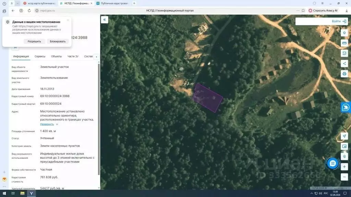Click cadastral number 69:10:0000024:3988 value
This screenshot has height=197, width=351.
[x=55, y=96]
